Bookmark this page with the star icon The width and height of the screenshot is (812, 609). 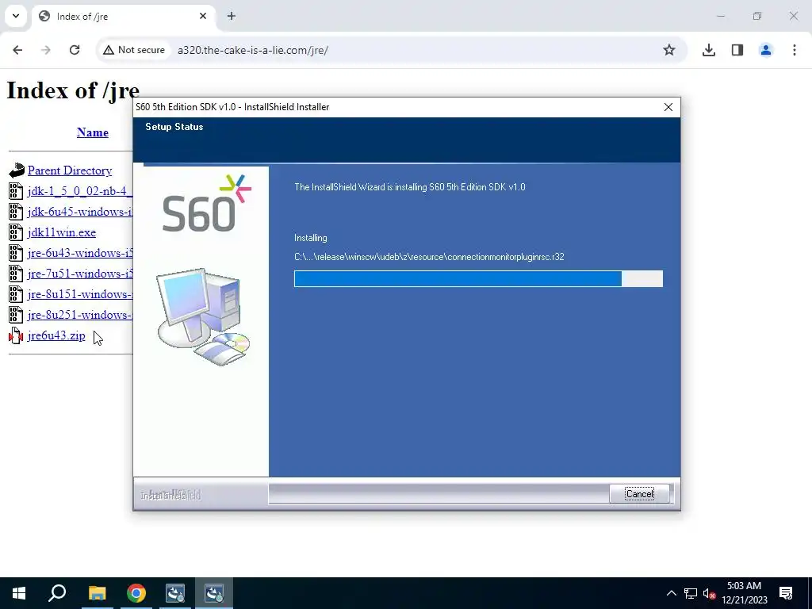pos(669,50)
